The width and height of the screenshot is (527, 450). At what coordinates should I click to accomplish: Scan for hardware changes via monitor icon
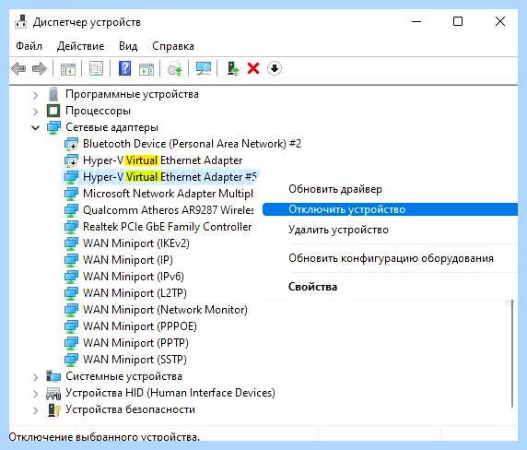point(204,68)
